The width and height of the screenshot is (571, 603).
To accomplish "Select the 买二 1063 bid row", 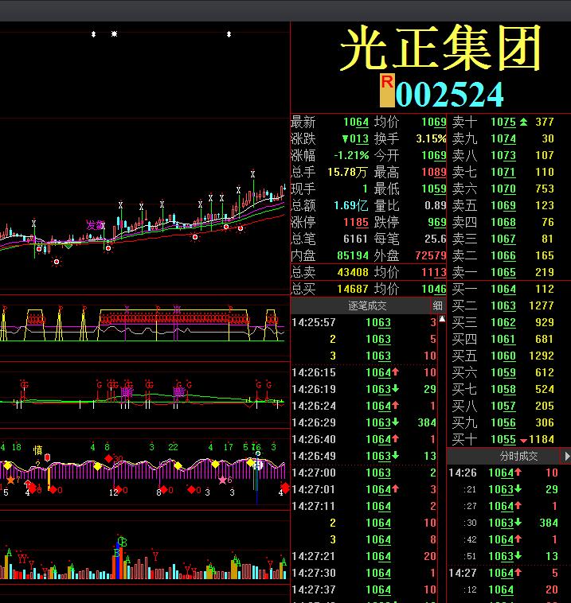I will click(503, 305).
